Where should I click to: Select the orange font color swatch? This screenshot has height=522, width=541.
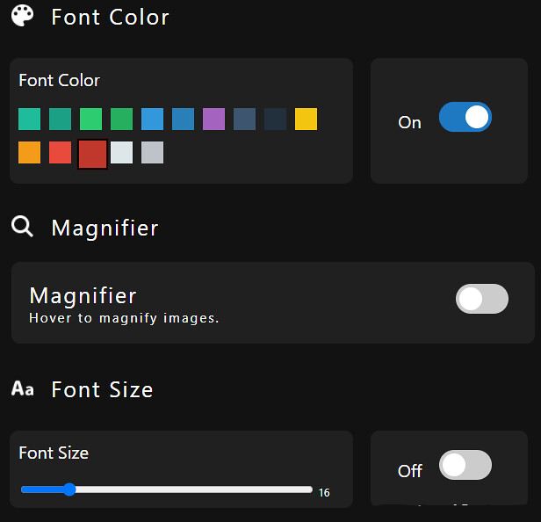[x=29, y=152]
